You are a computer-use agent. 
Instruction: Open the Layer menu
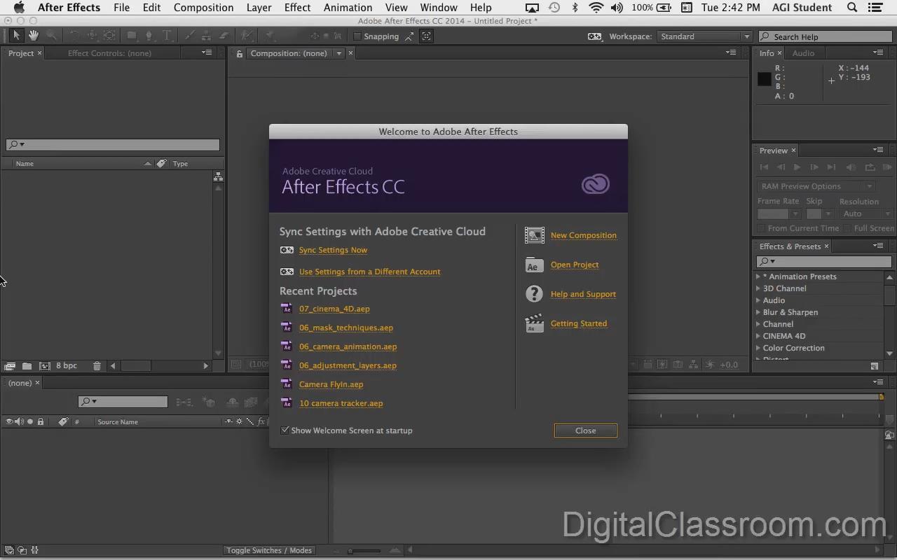(x=259, y=8)
